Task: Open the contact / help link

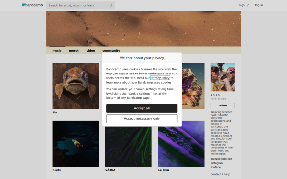Action: click(x=220, y=174)
